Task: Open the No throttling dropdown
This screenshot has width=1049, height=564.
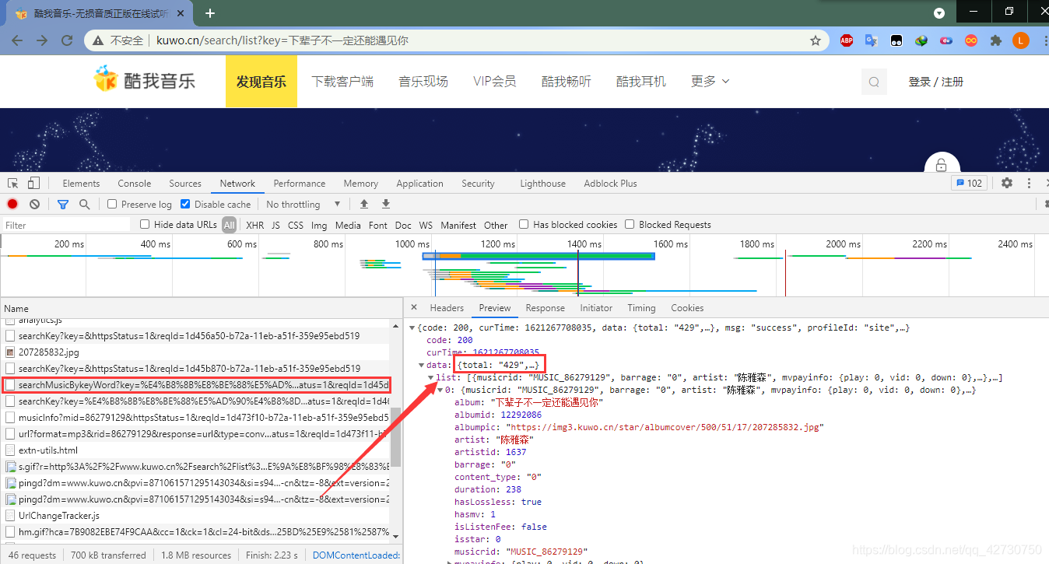Action: pos(303,204)
